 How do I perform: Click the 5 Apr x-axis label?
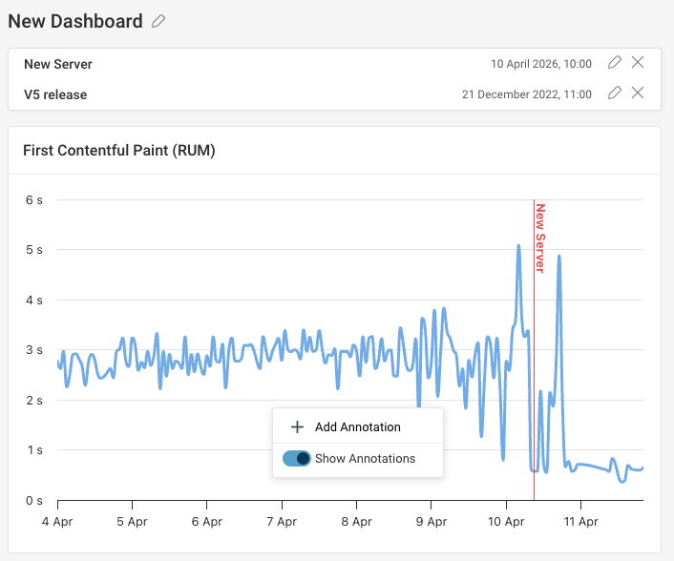click(x=132, y=522)
